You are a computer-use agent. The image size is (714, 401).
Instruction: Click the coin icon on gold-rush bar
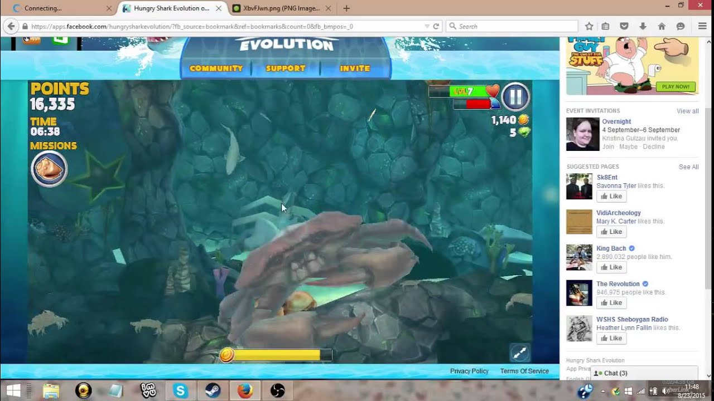coord(226,355)
